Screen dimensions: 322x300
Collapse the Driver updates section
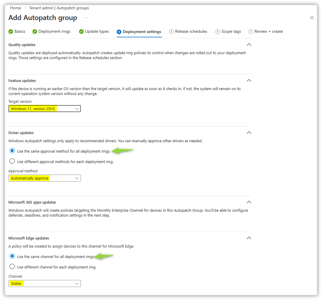click(249, 133)
